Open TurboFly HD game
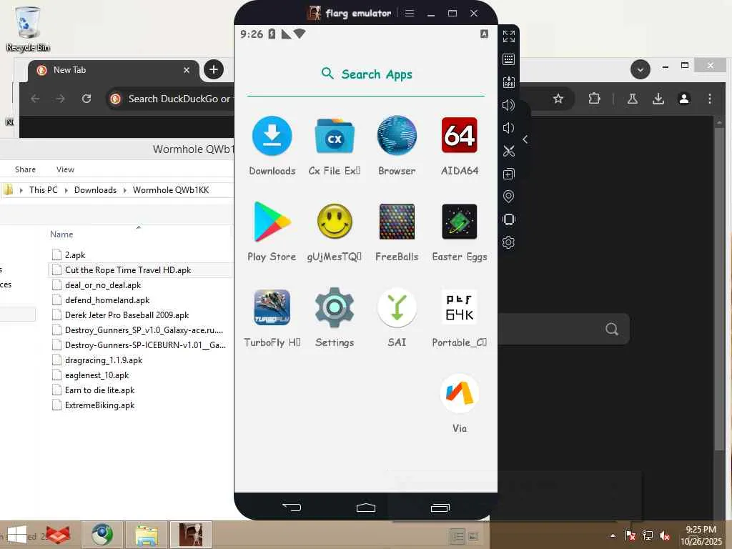 (x=272, y=307)
